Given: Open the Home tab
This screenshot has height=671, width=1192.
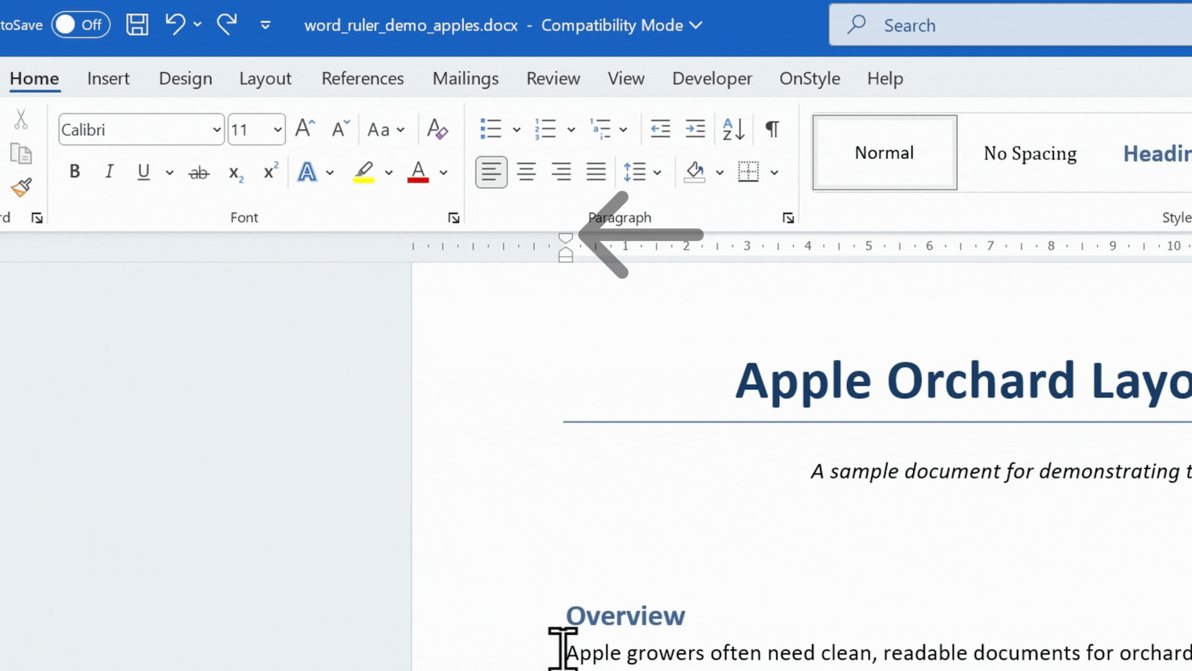Looking at the screenshot, I should (34, 78).
